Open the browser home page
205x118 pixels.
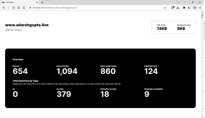coord(19,8)
